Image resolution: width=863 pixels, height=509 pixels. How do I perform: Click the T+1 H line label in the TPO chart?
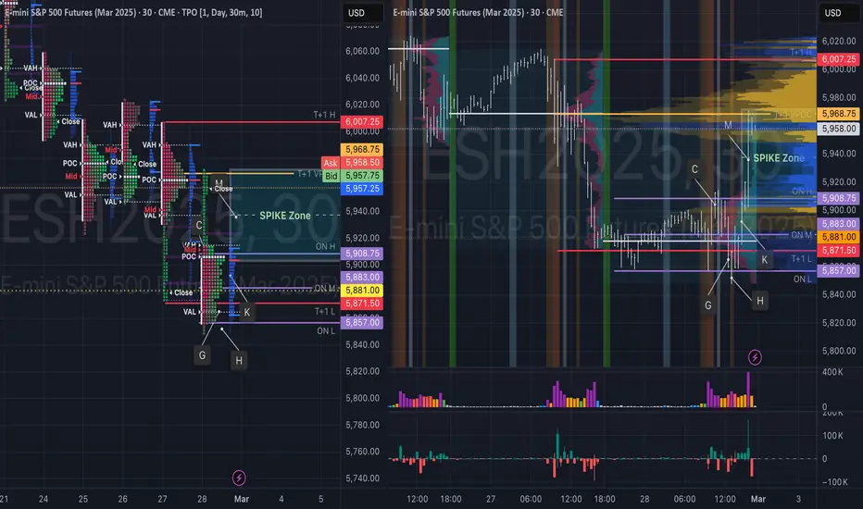(x=324, y=115)
